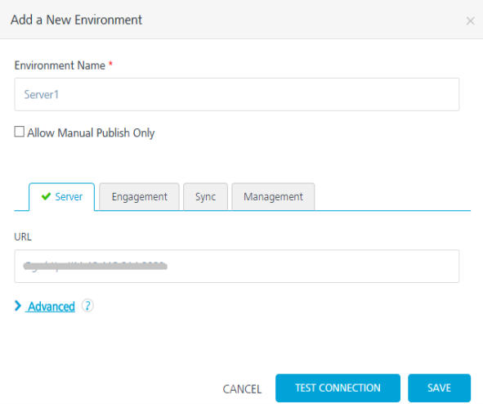This screenshot has width=483, height=404.
Task: Switch to the Engagement tab
Action: point(139,197)
